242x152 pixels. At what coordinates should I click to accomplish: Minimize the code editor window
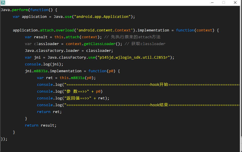[x=212, y=3]
